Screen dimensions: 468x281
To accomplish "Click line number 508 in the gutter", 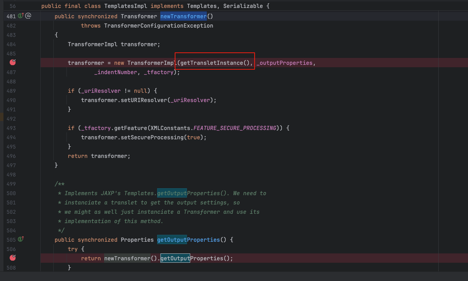I will point(11,267).
